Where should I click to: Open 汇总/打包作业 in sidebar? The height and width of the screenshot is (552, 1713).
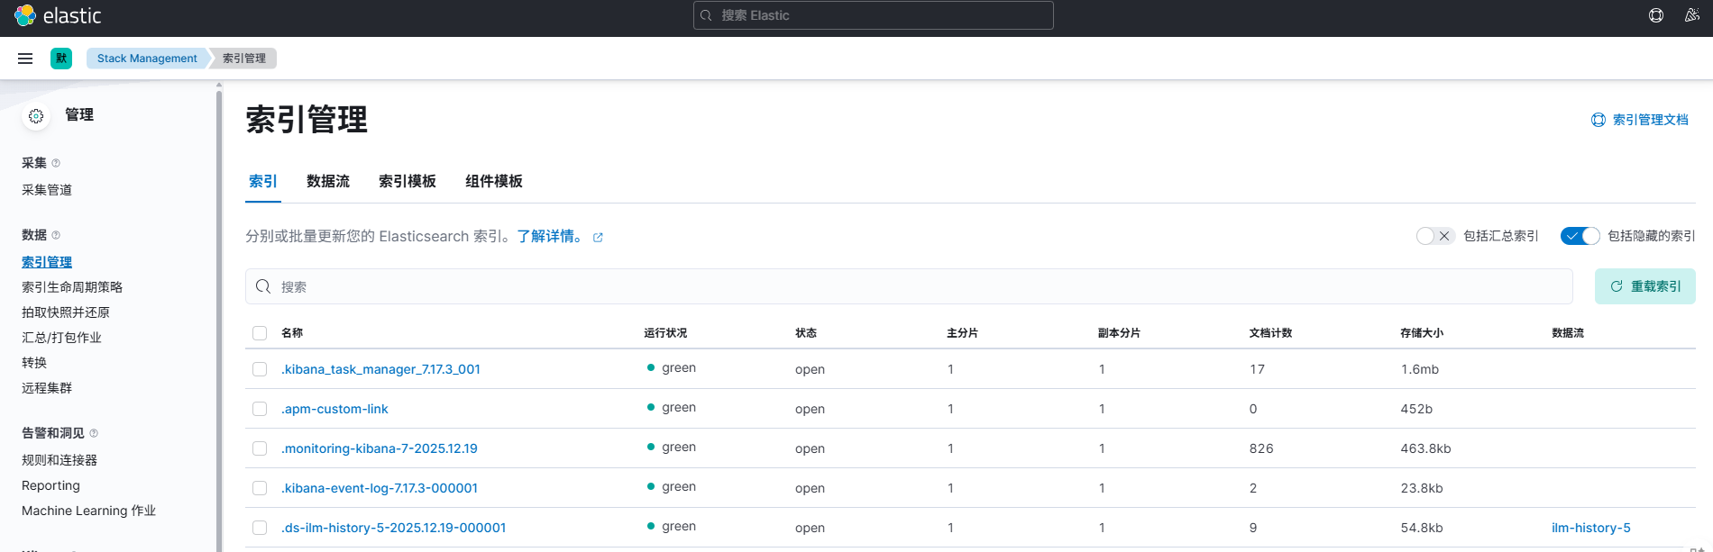tap(61, 338)
